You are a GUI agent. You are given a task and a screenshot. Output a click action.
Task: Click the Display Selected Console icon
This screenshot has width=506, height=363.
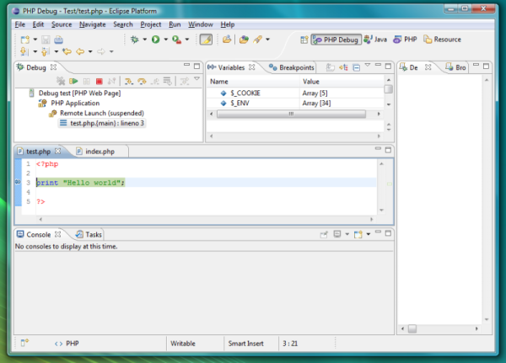(337, 234)
